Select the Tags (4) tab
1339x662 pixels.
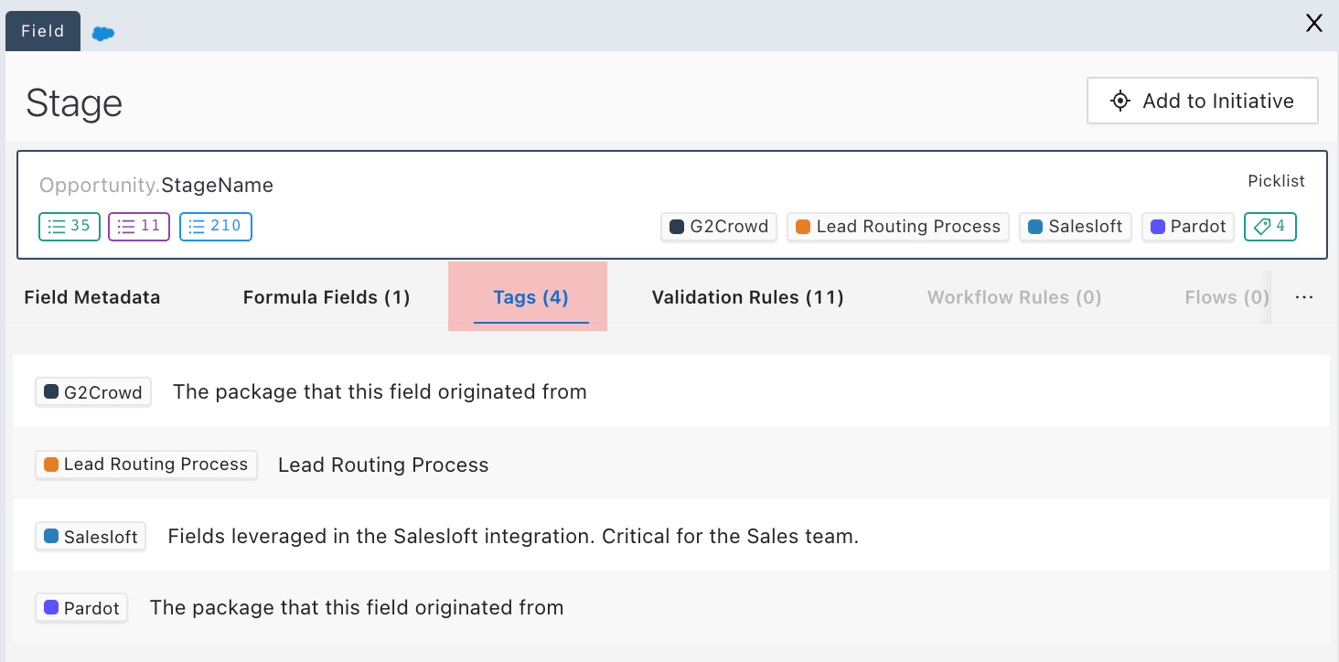click(530, 297)
